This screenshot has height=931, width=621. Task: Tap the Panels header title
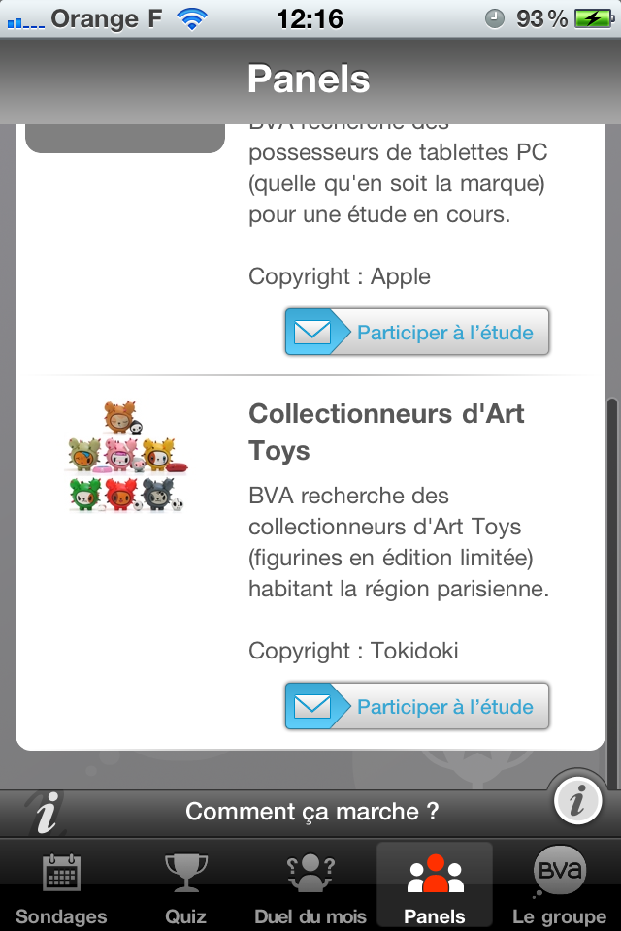[x=309, y=79]
